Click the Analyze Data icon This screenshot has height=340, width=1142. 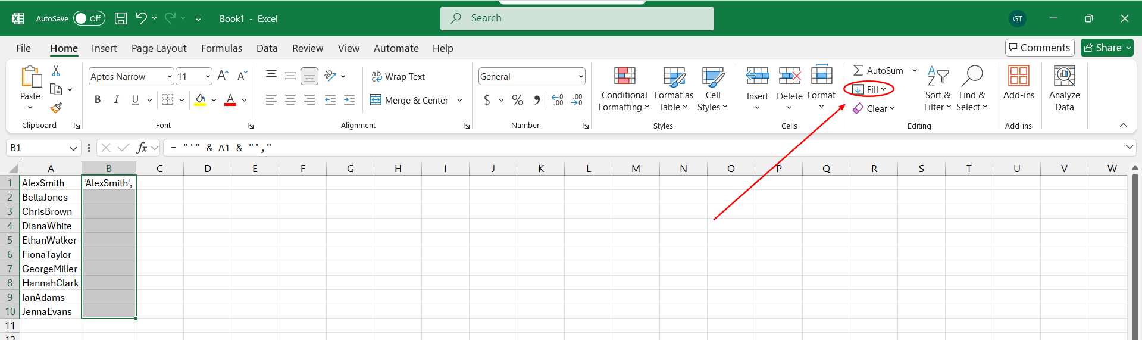[1065, 89]
